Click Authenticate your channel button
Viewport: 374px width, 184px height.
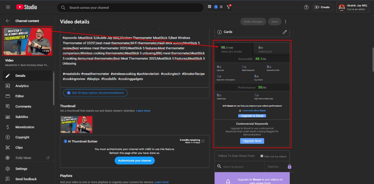pos(135,161)
